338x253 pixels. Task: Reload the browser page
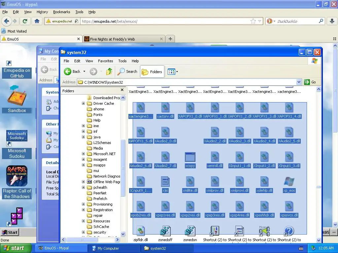(25, 21)
